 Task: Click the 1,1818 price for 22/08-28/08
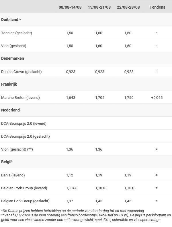pos(130,188)
